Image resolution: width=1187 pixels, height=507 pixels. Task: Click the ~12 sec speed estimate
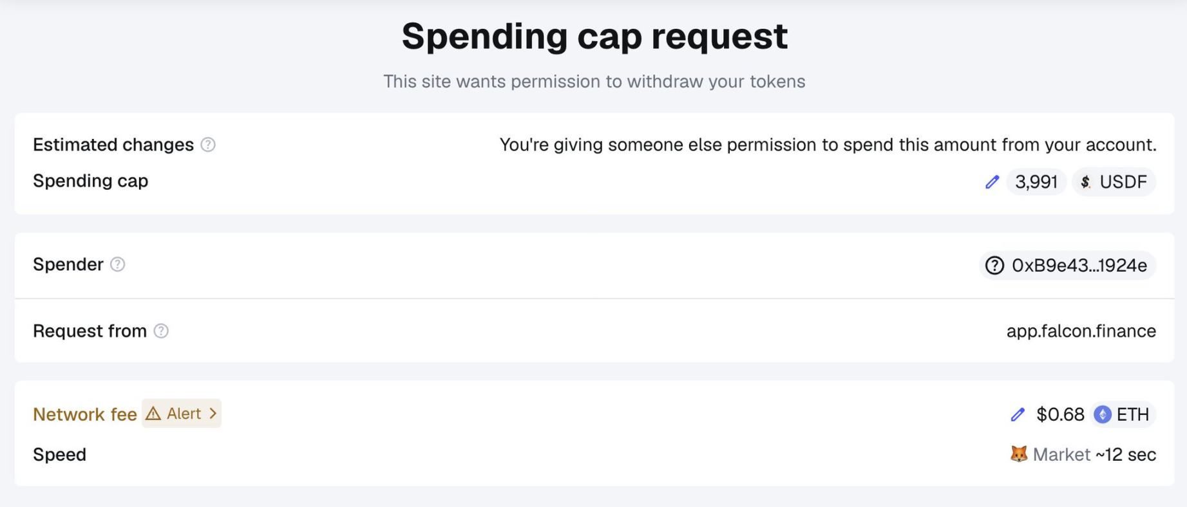(1126, 454)
